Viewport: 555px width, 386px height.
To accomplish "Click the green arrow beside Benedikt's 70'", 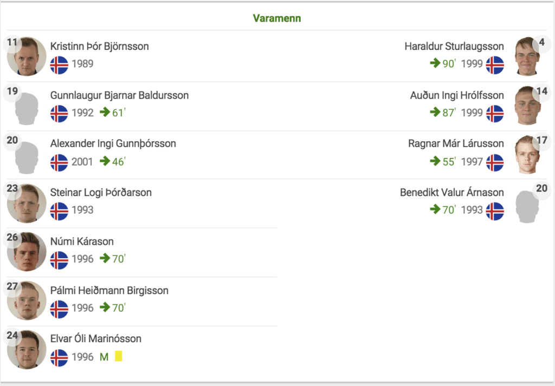I will pyautogui.click(x=435, y=210).
